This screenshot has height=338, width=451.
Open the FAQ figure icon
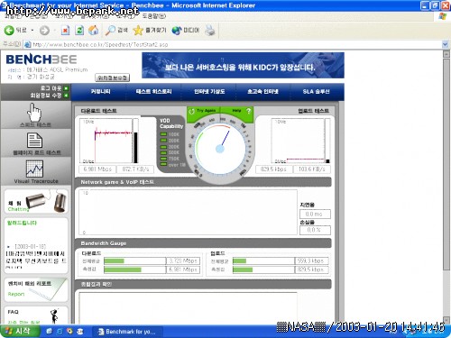click(x=54, y=315)
